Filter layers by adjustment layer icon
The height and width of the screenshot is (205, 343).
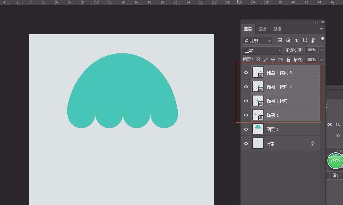click(288, 41)
